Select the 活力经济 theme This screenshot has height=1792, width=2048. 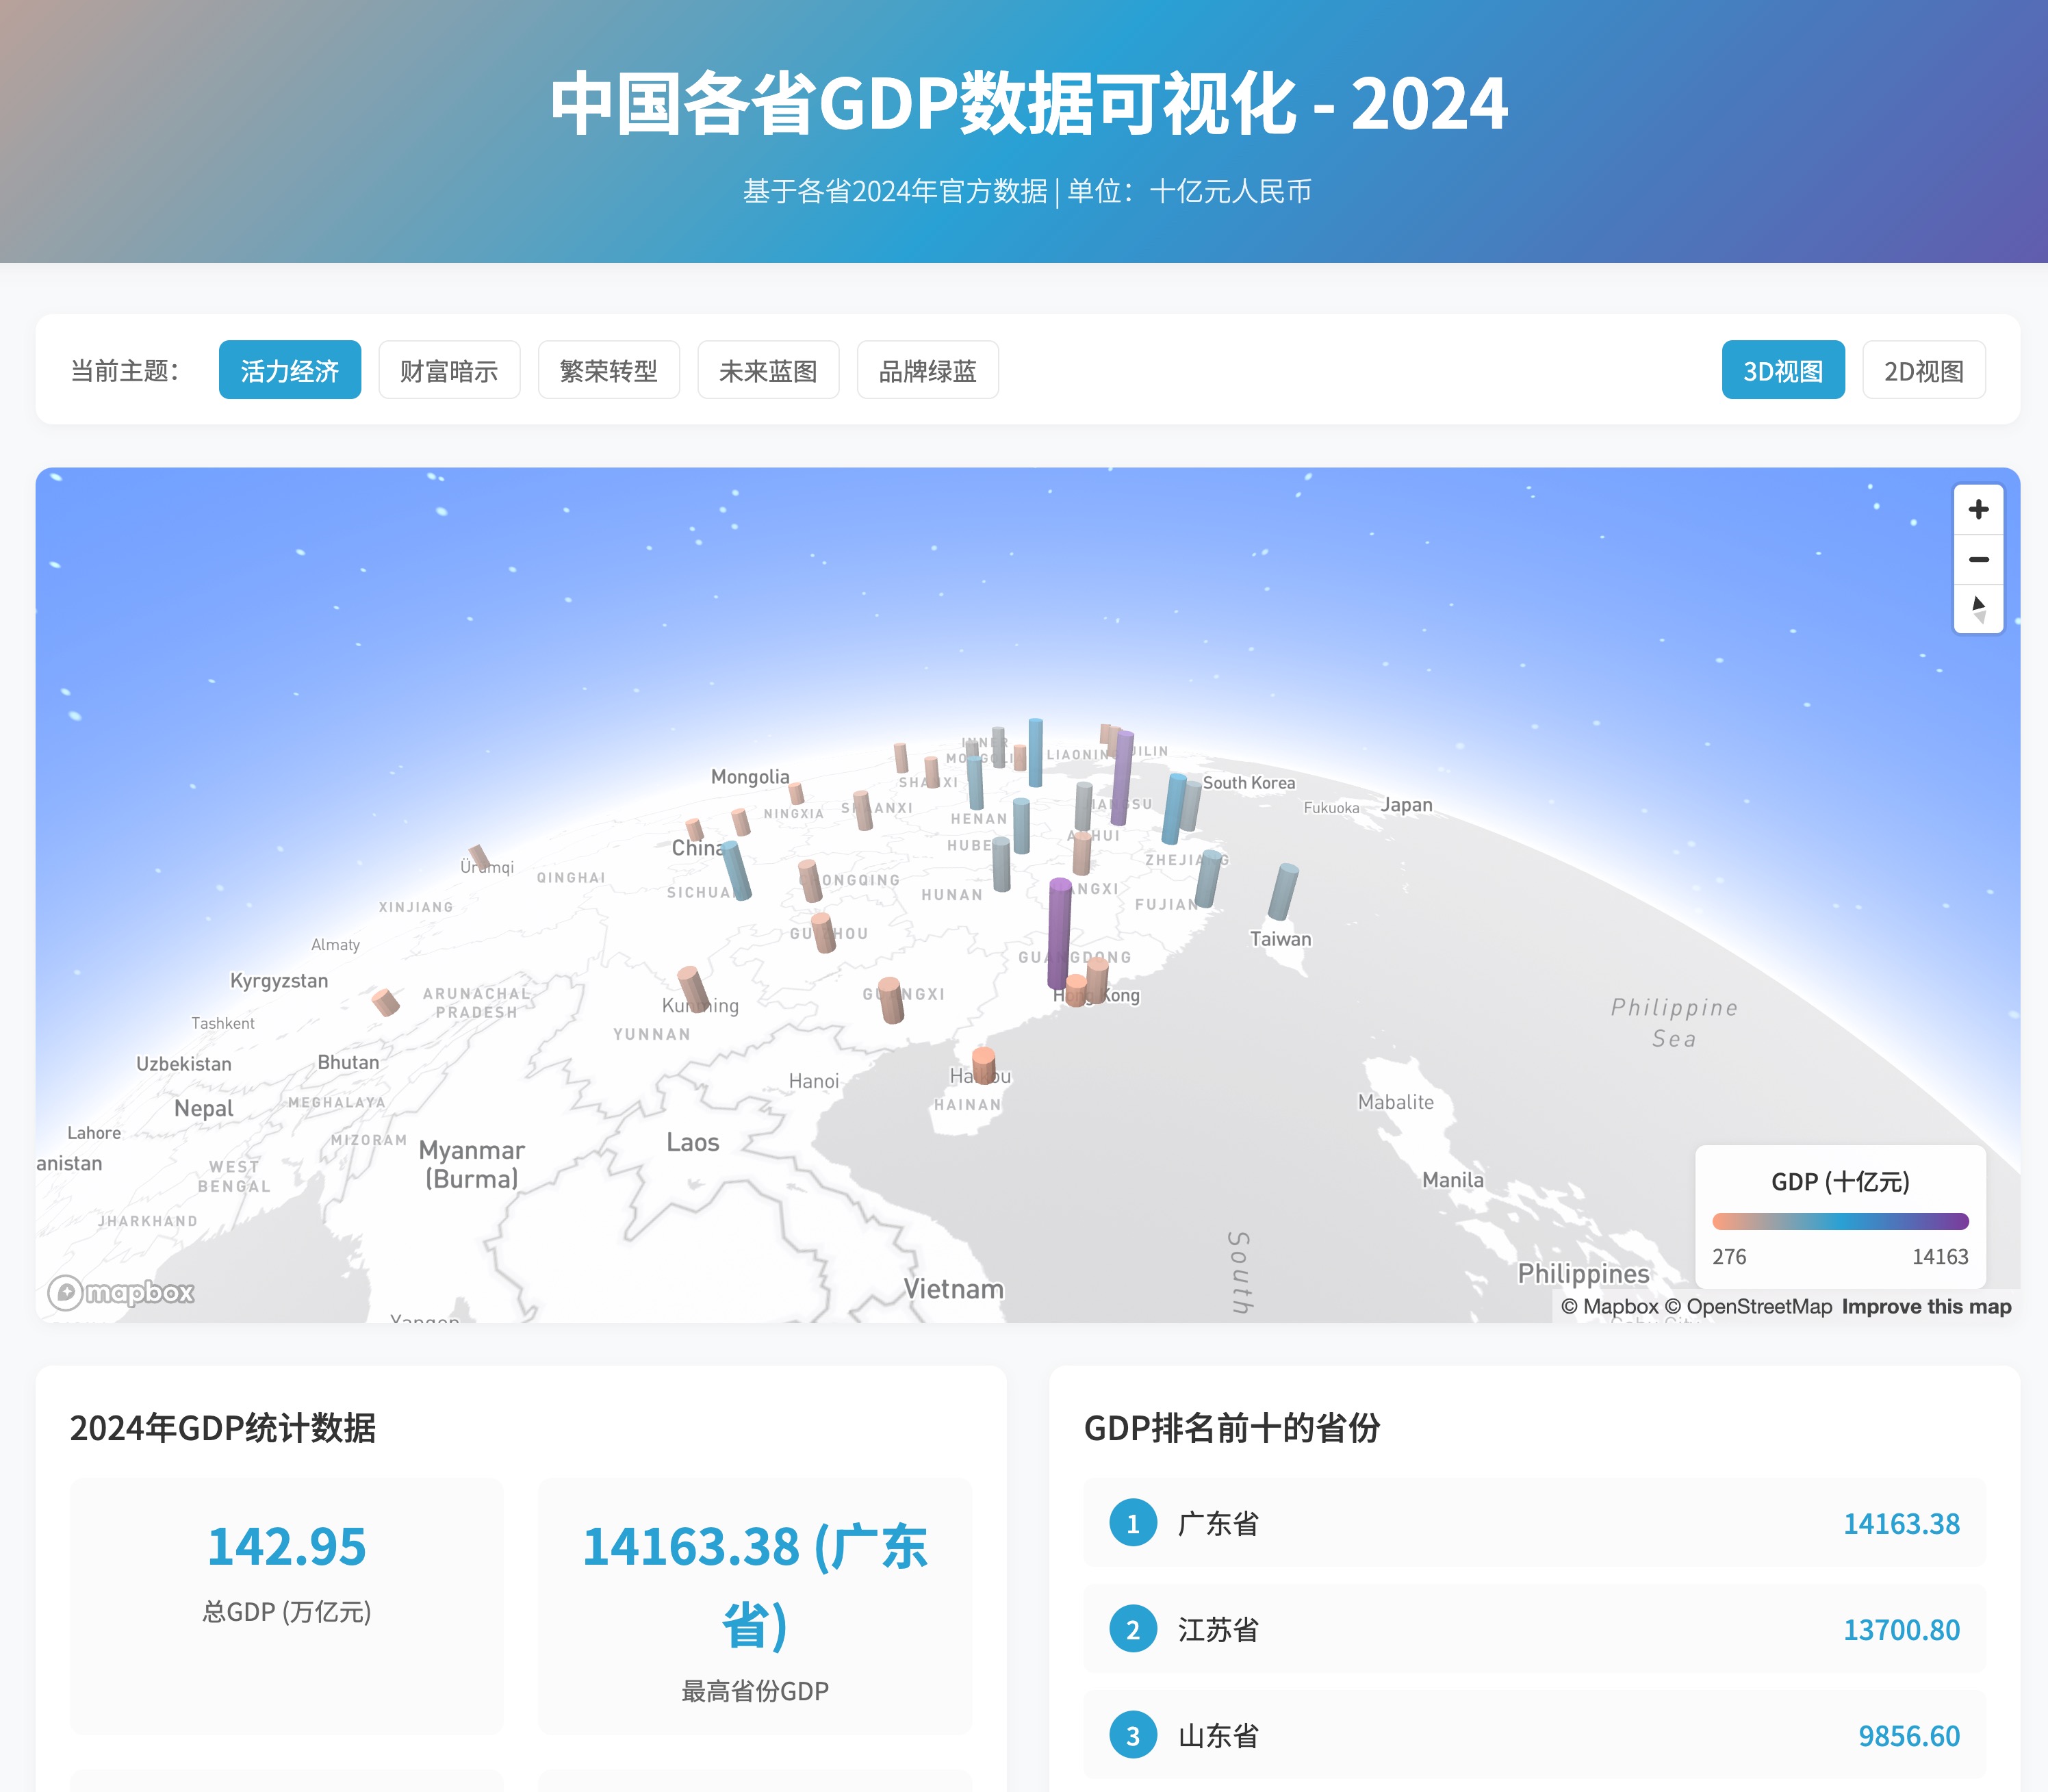[290, 370]
